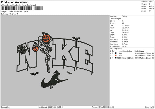Select the EndY value '0.00 in'
155x109 pixels.
[125, 37]
